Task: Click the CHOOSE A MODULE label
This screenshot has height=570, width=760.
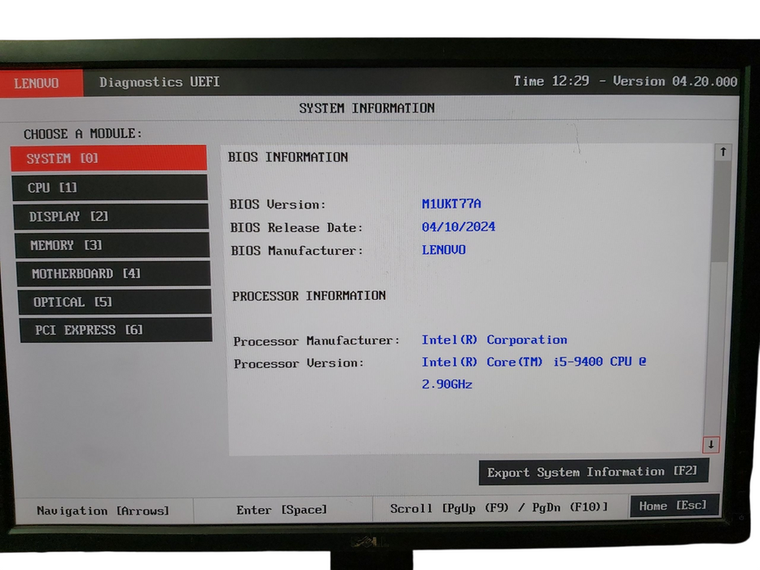Action: [x=83, y=134]
